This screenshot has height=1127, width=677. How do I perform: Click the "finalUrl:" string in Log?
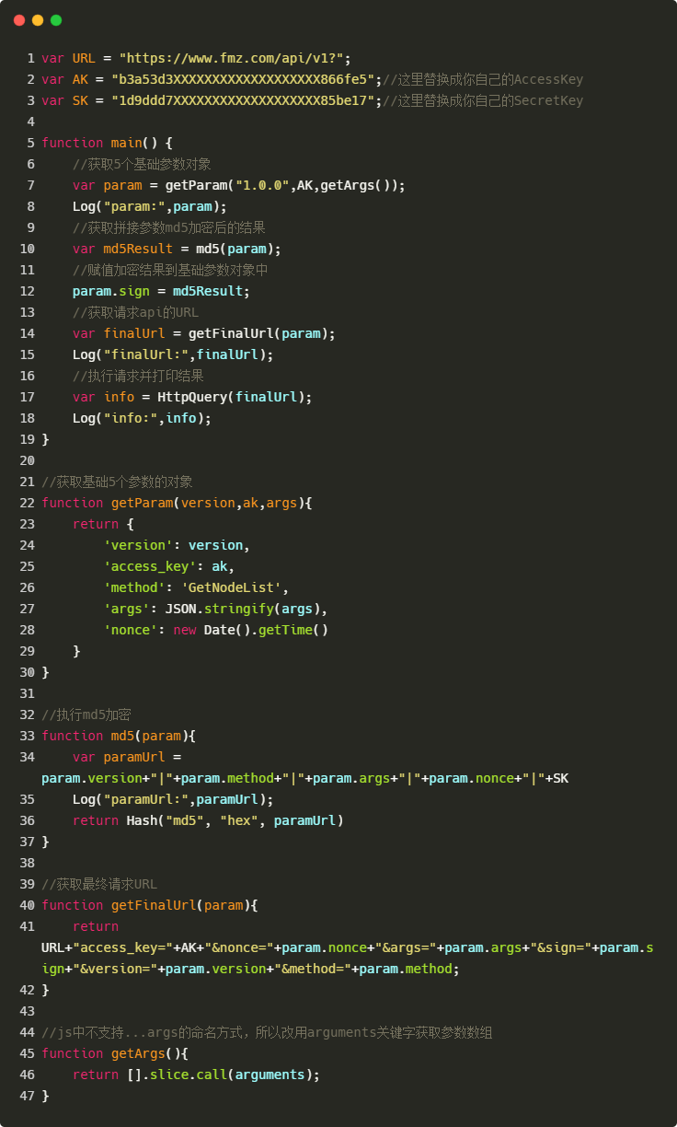pyautogui.click(x=145, y=354)
